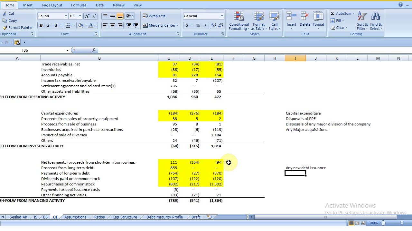
Task: Open the Home ribbon tab
Action: [9, 5]
